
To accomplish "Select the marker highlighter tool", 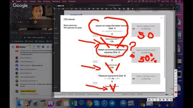I will click(x=176, y=86).
